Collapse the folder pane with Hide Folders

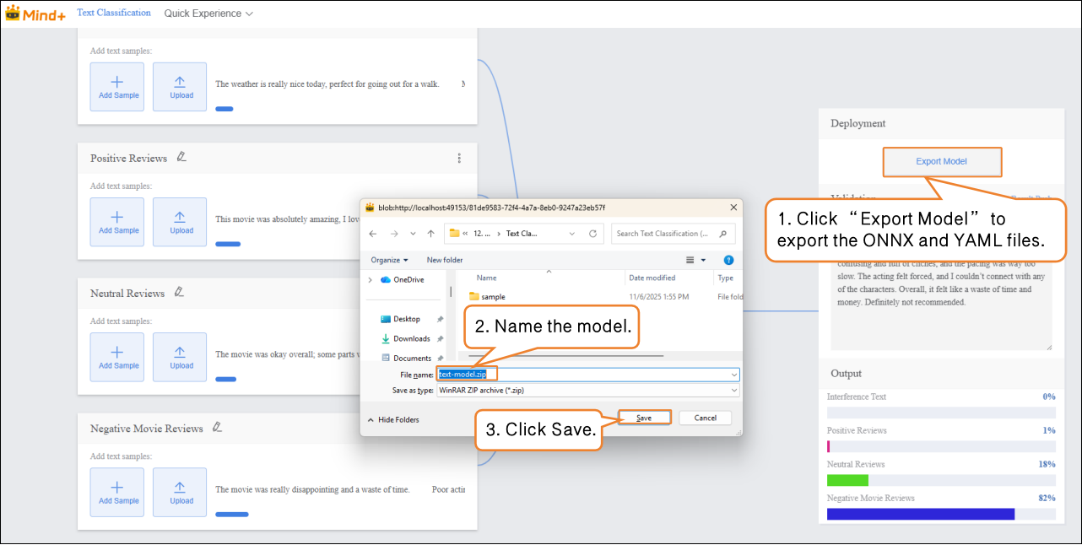(x=393, y=419)
